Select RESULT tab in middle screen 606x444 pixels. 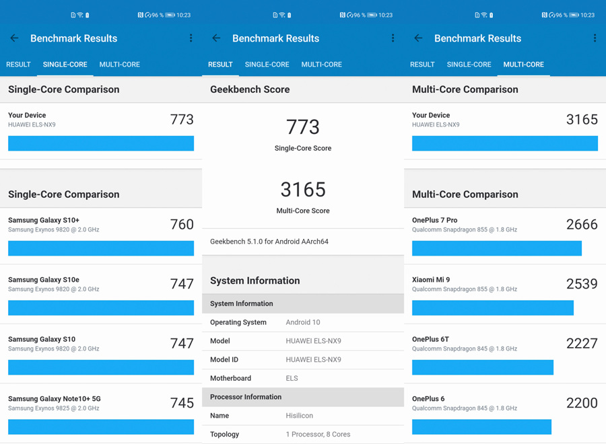click(x=220, y=65)
